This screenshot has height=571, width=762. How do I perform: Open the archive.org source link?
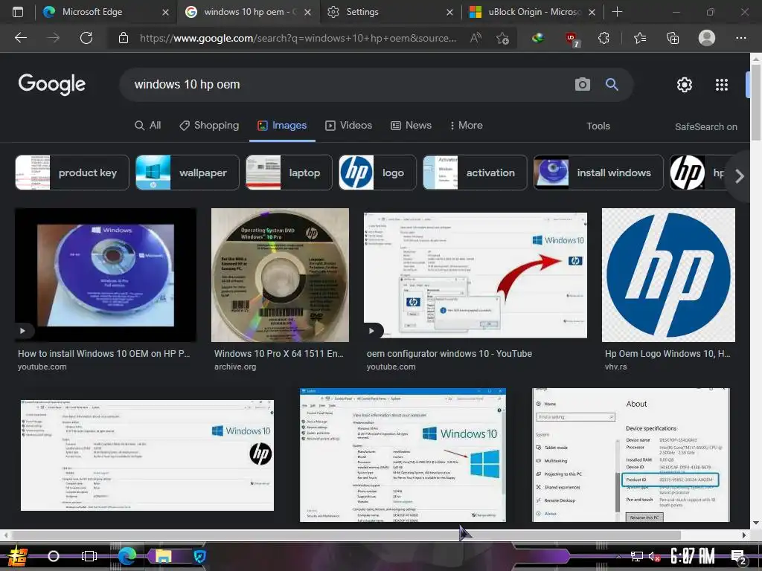tap(235, 367)
